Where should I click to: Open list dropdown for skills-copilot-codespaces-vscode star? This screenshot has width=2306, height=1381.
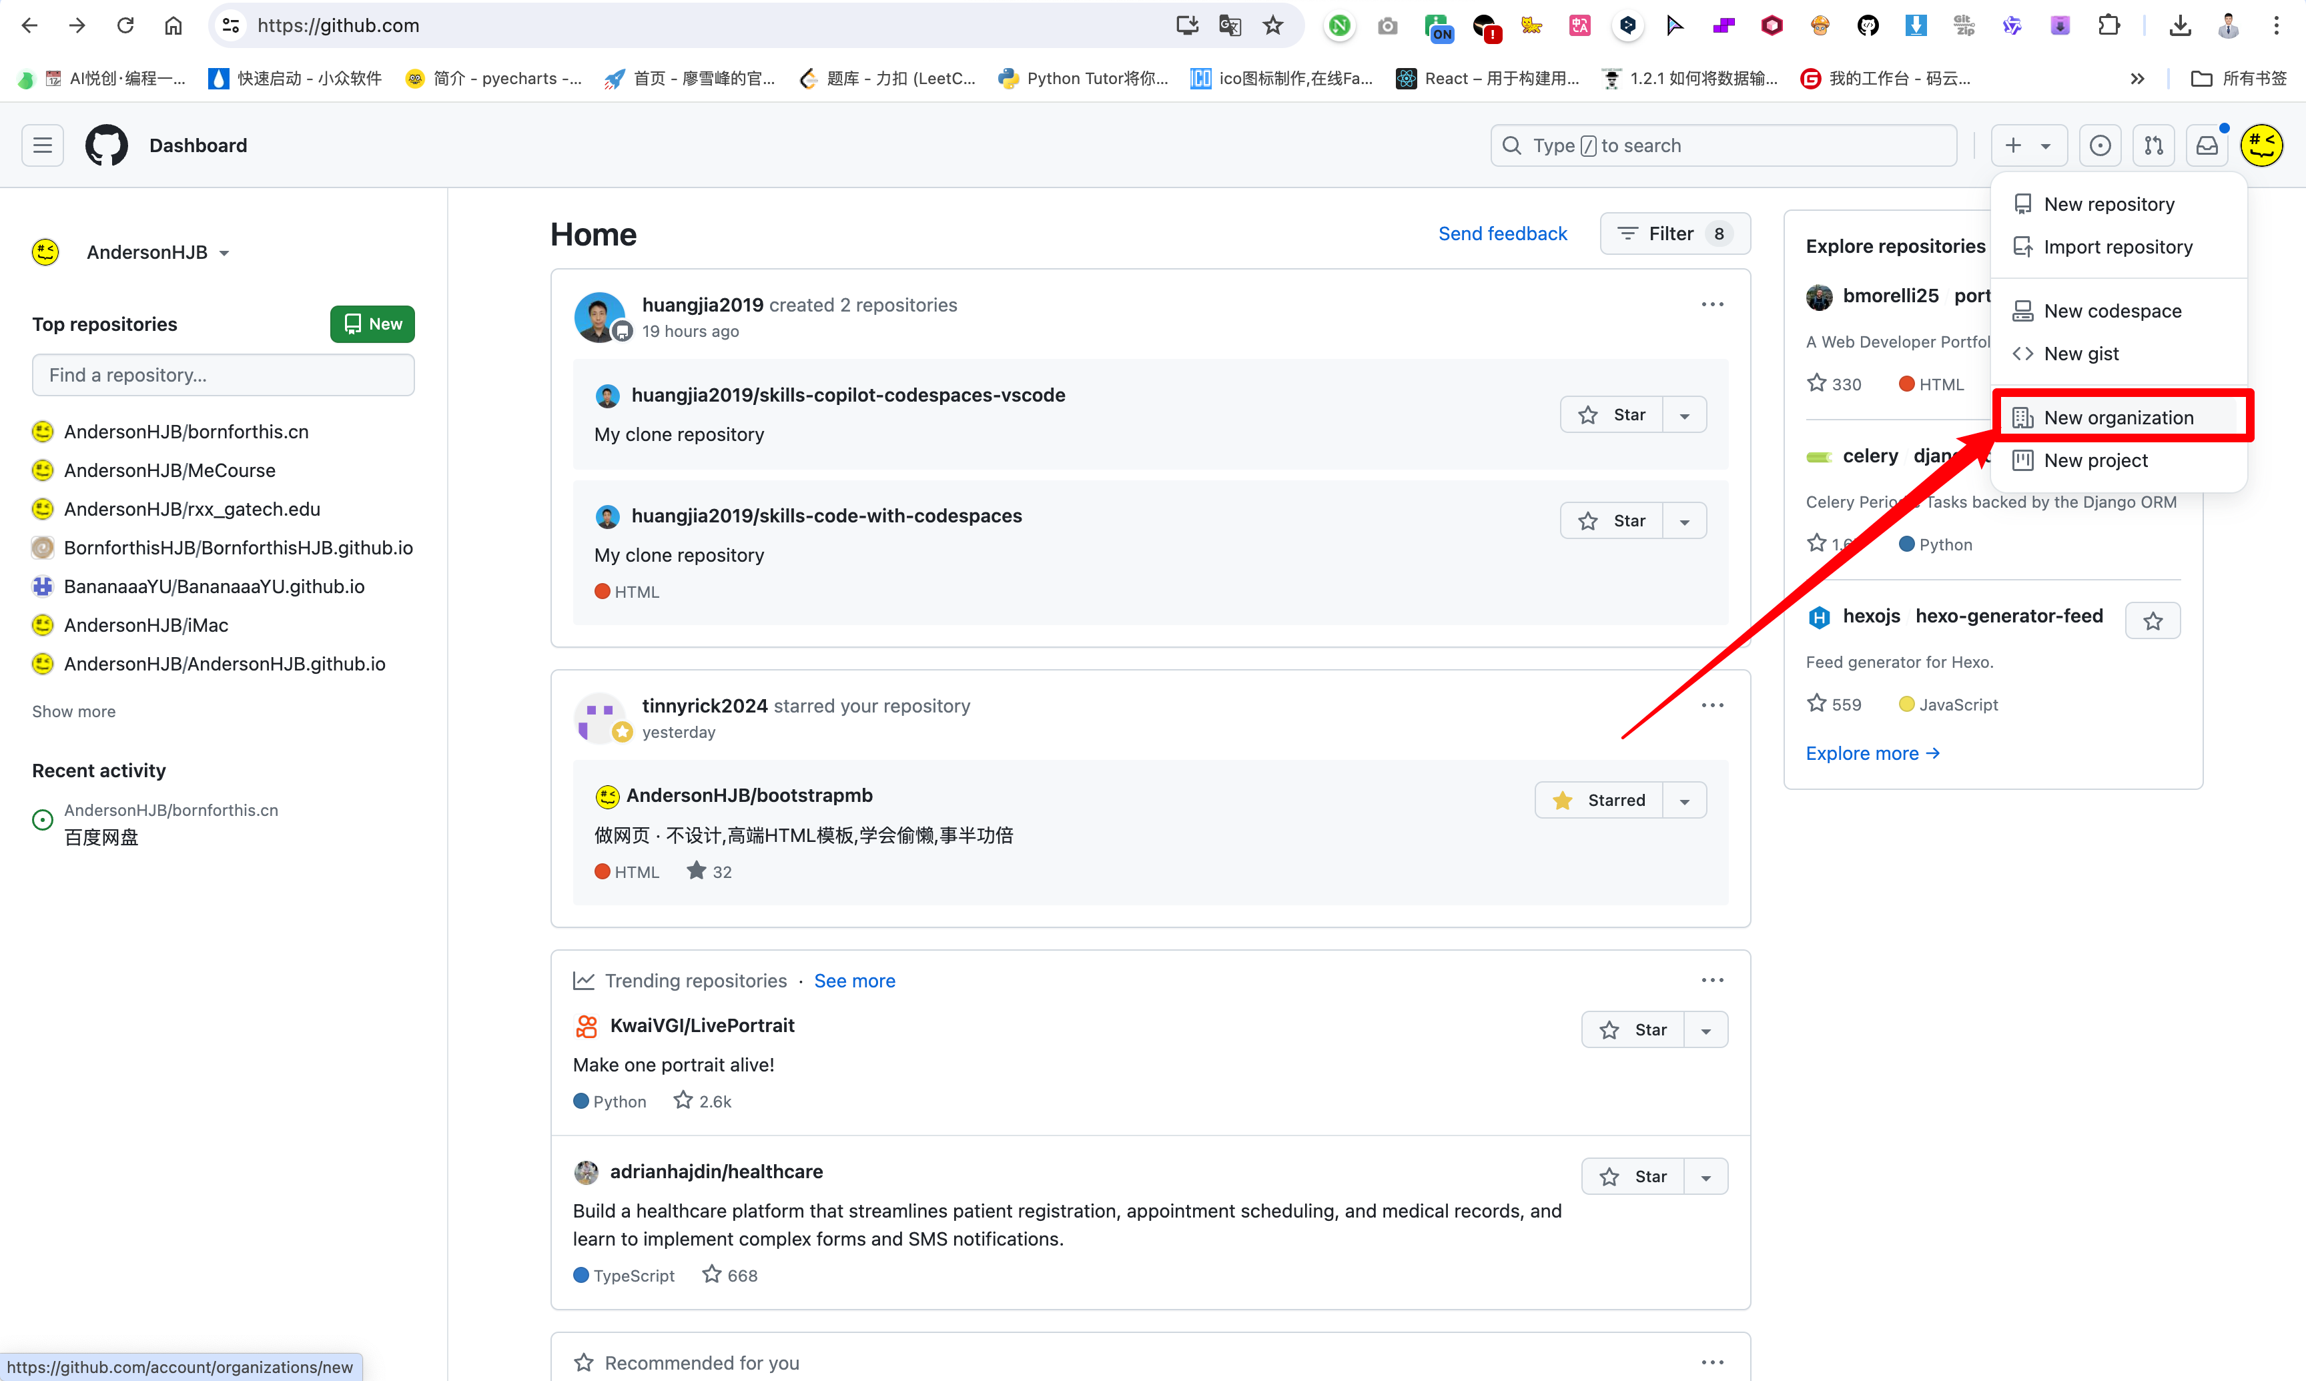(1684, 415)
